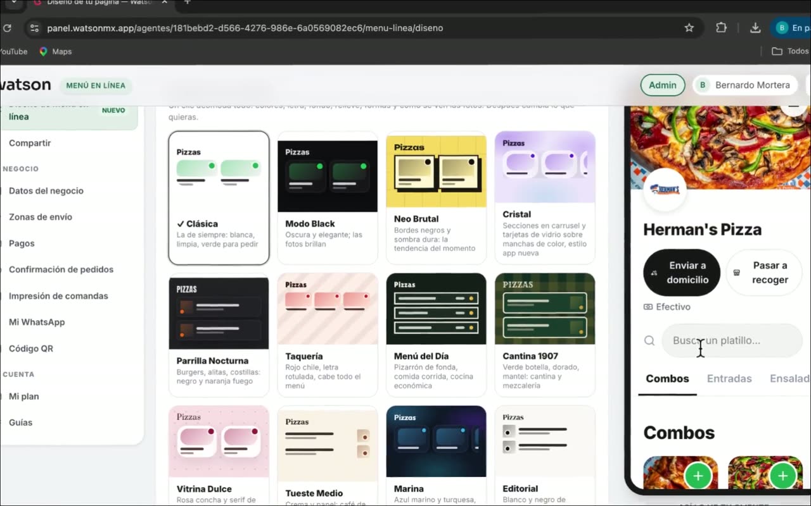Go to Impresión de comandas

point(58,296)
